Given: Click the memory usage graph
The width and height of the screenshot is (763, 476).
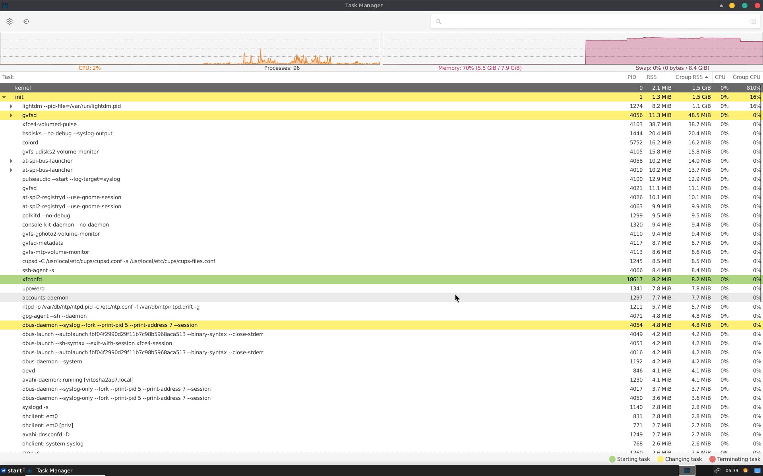Looking at the screenshot, I should (x=572, y=48).
